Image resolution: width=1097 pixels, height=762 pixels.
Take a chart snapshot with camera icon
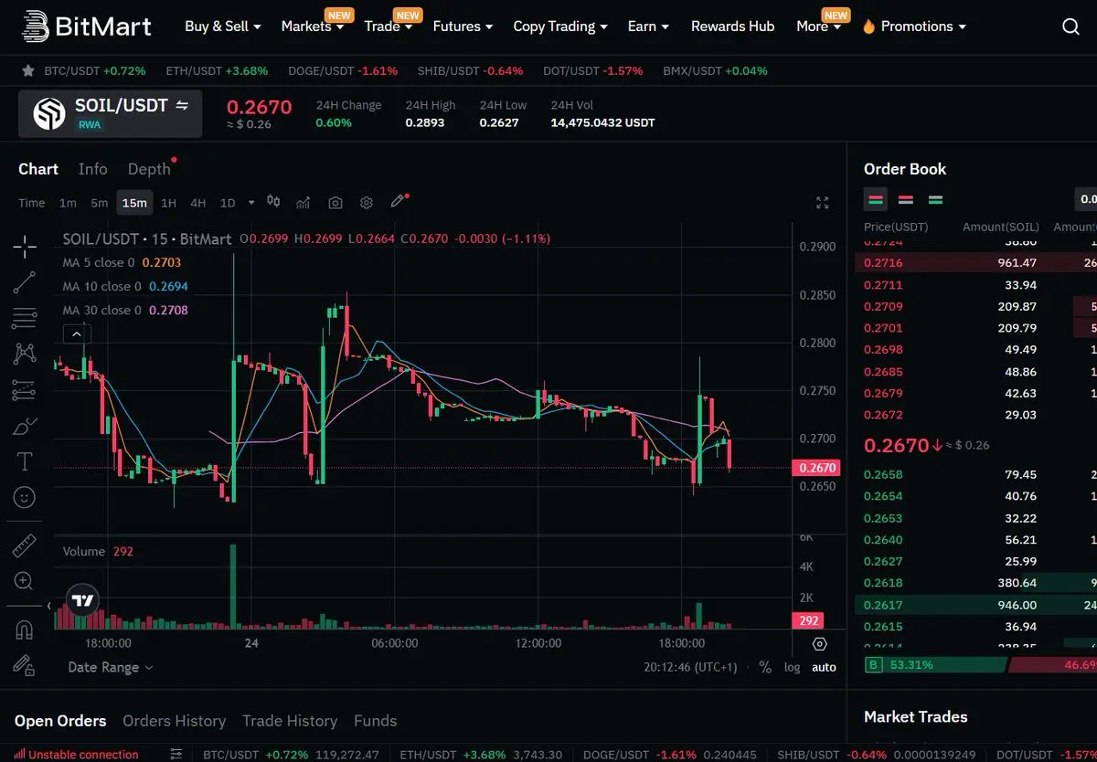pyautogui.click(x=335, y=202)
